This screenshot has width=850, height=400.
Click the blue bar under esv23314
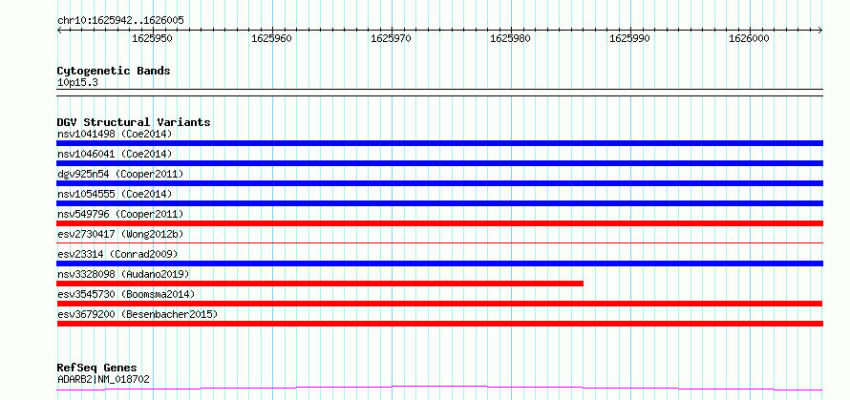coord(440,263)
